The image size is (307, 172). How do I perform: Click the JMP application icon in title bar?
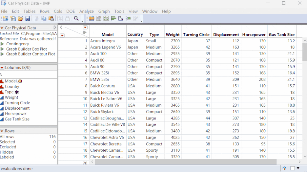[x=4, y=3]
